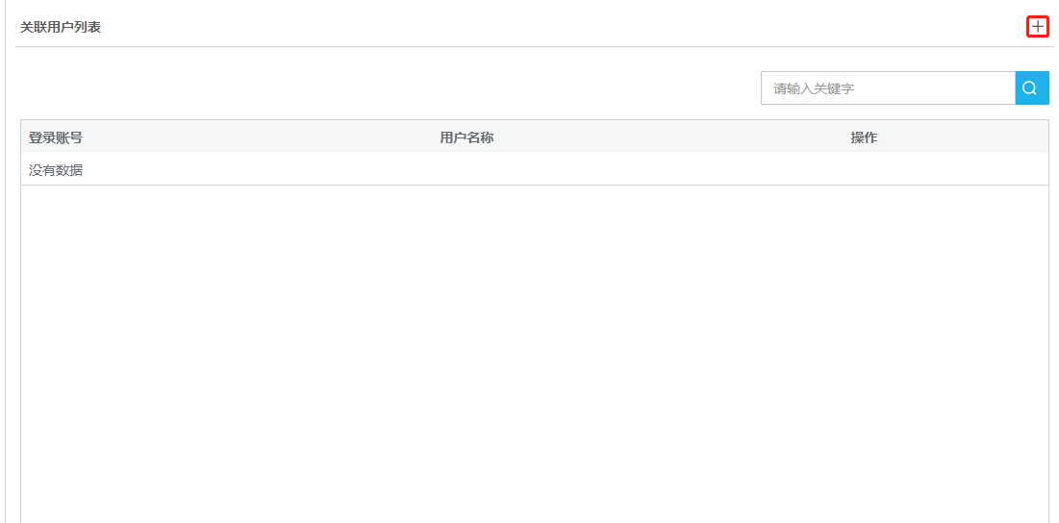Click the blue magnifier search button
This screenshot has height=523, width=1059.
1031,87
